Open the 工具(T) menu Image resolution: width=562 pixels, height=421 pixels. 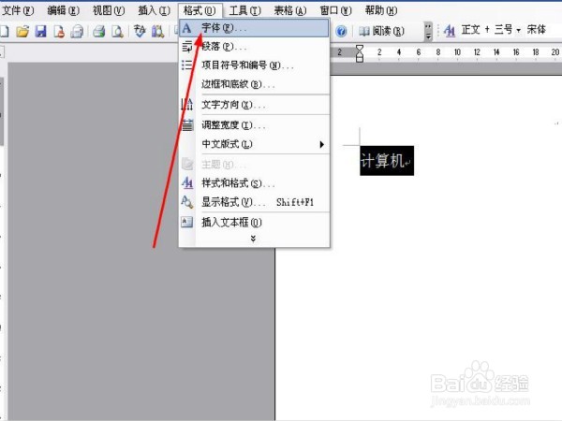point(244,10)
